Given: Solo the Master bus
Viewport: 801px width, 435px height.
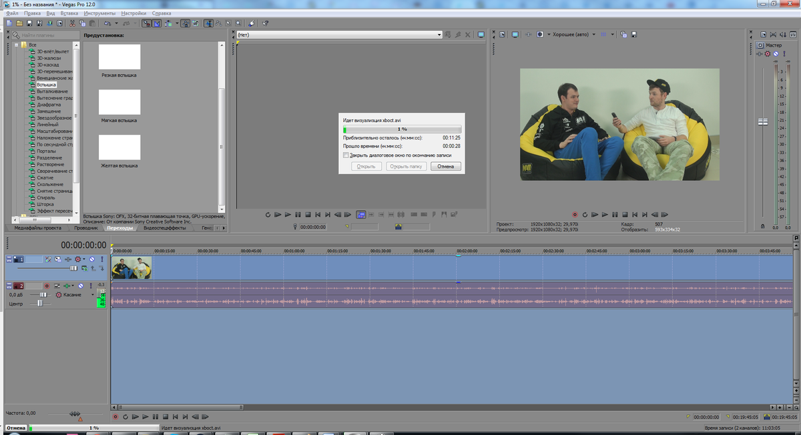Looking at the screenshot, I should [784, 53].
